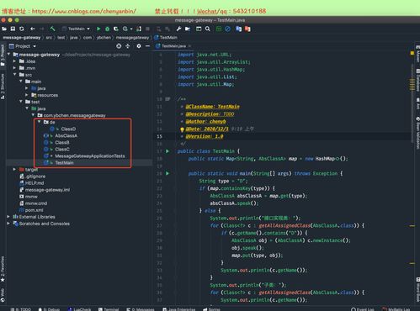Viewport: 420px width, 311px height.
Task: Click the blue circle toolbar icon
Action: pyautogui.click(x=227, y=29)
